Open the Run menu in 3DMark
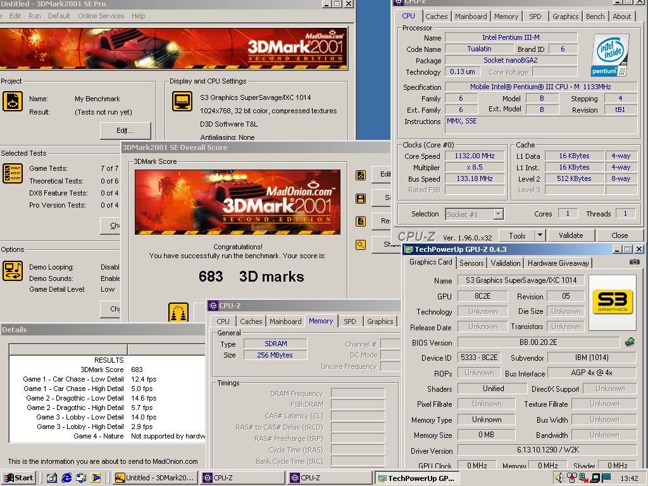 tap(35, 16)
